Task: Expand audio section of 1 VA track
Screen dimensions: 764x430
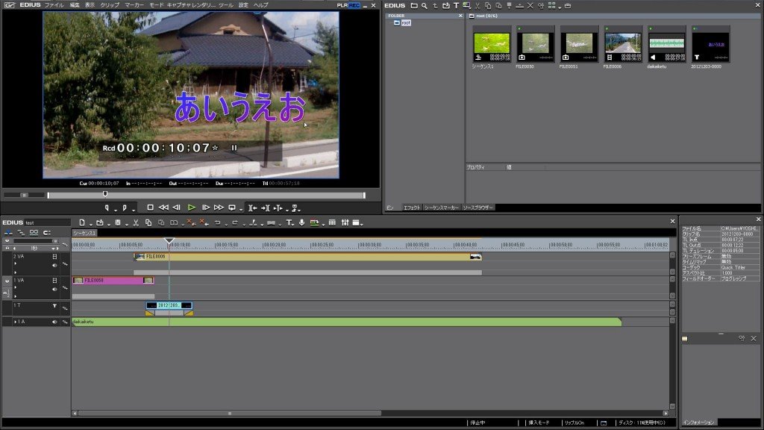Action: click(x=15, y=287)
